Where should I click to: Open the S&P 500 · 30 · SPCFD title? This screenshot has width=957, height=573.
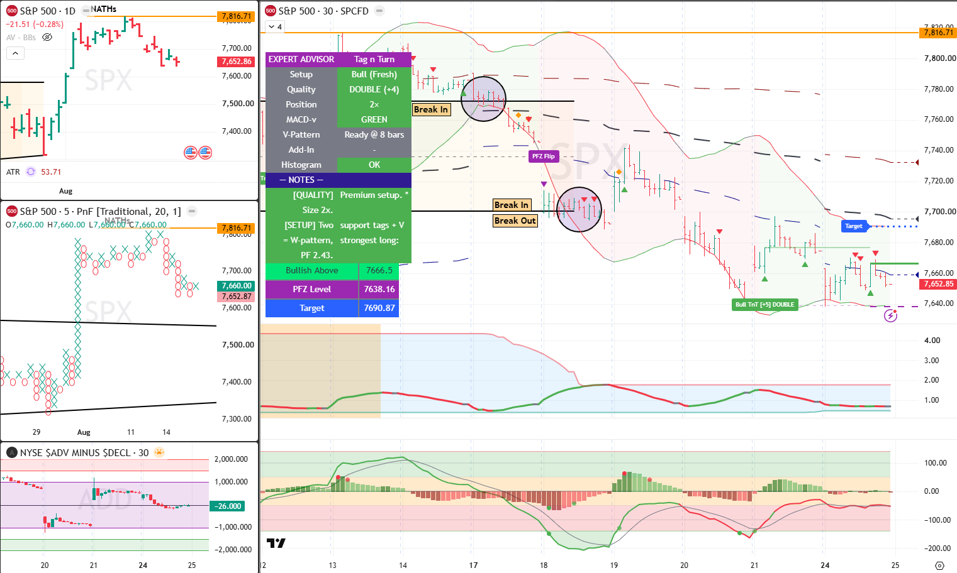(x=323, y=11)
